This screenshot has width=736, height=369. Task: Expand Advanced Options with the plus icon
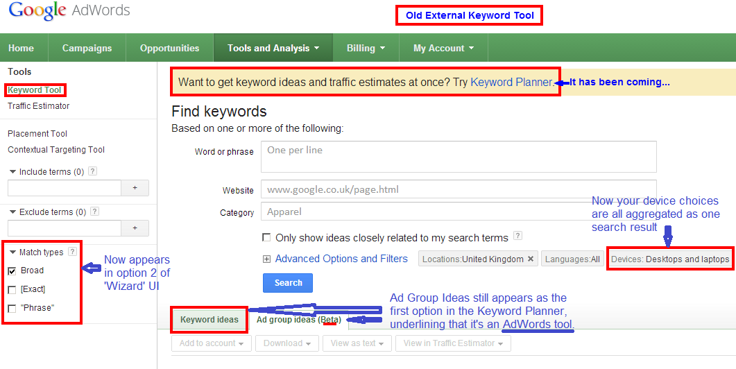[266, 259]
